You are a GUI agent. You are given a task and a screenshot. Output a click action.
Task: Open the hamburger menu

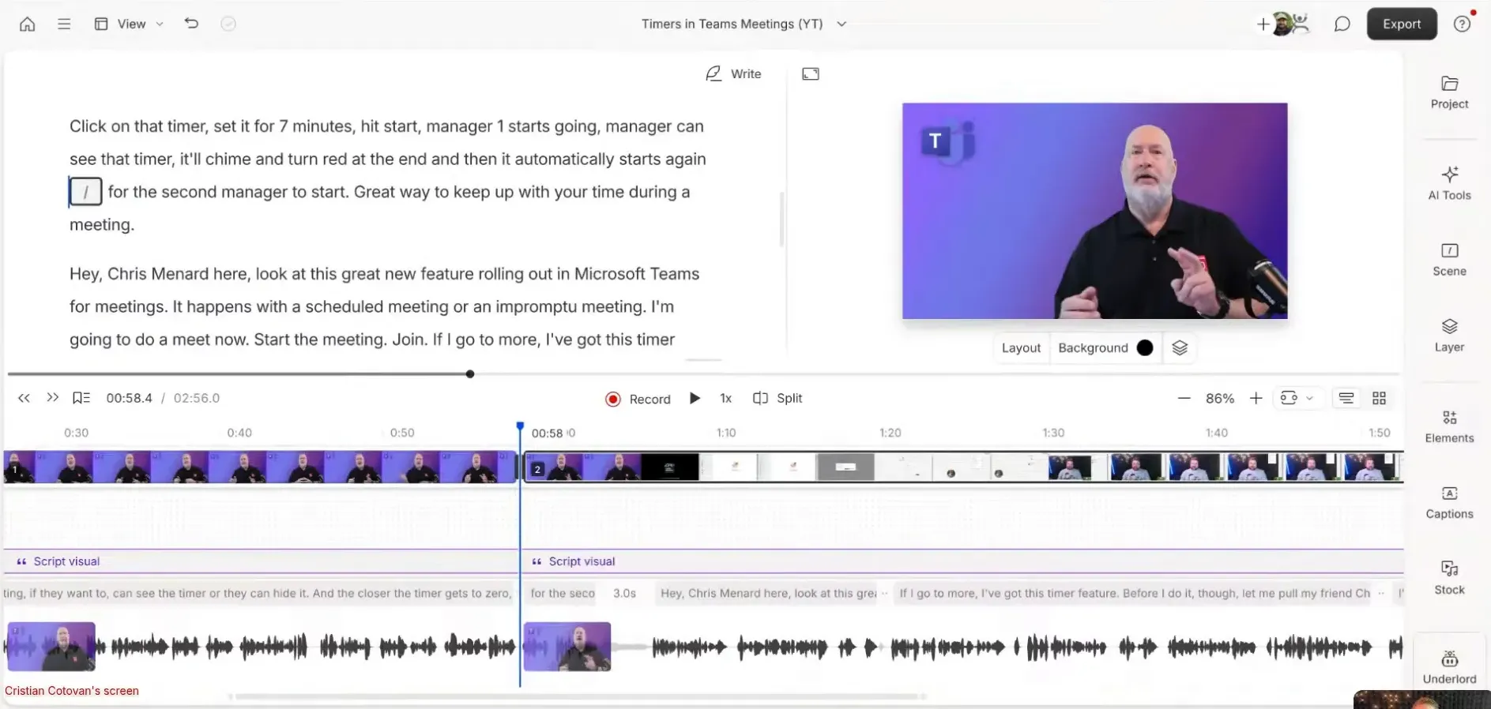[x=64, y=24]
